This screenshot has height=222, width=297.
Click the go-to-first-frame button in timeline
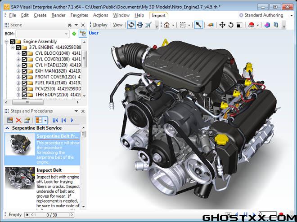tap(27, 215)
